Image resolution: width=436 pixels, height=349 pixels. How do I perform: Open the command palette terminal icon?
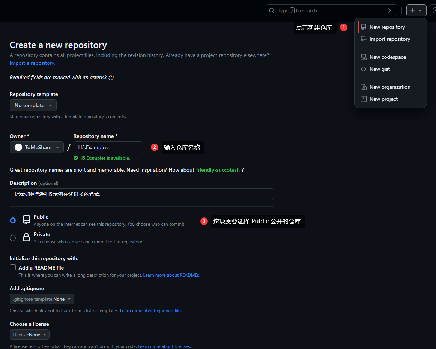[391, 10]
